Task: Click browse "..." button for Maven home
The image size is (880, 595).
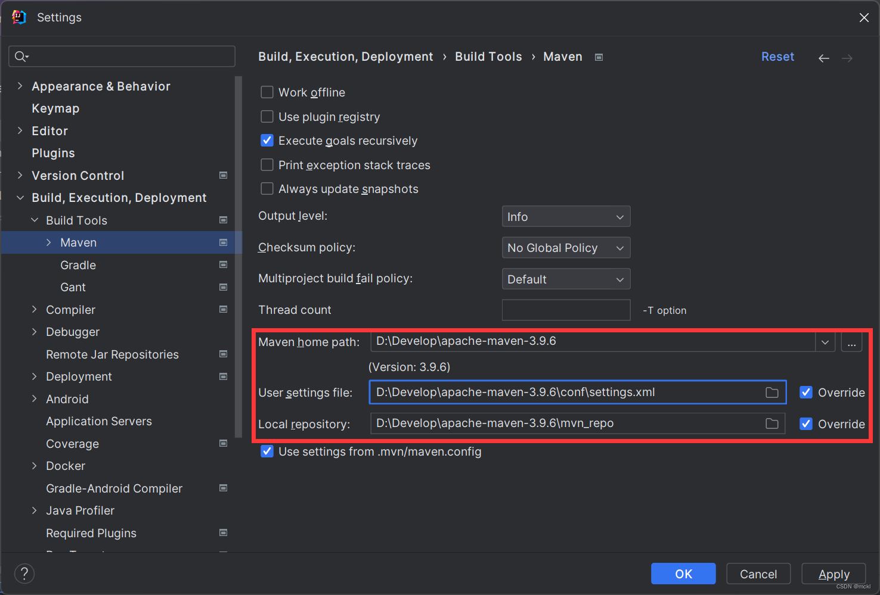Action: (x=851, y=342)
